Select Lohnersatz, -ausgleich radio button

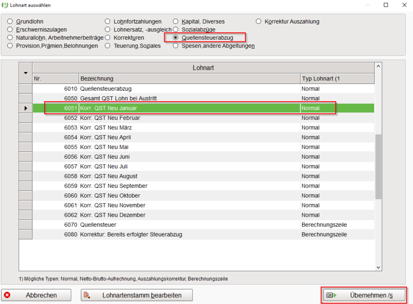[107, 30]
